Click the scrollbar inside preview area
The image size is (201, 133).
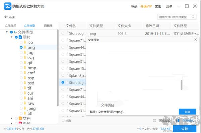[182, 85]
